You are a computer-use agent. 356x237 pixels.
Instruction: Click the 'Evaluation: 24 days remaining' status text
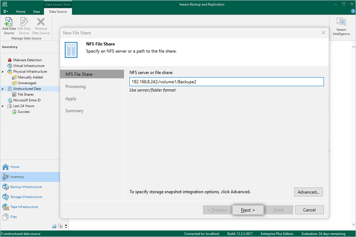[323, 234]
